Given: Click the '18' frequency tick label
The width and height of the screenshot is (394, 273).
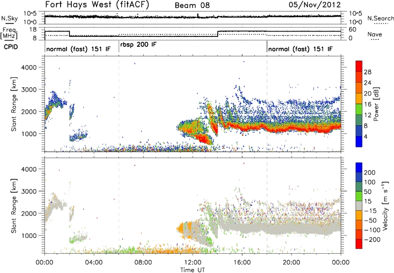Looking at the screenshot, I should click(x=33, y=30).
